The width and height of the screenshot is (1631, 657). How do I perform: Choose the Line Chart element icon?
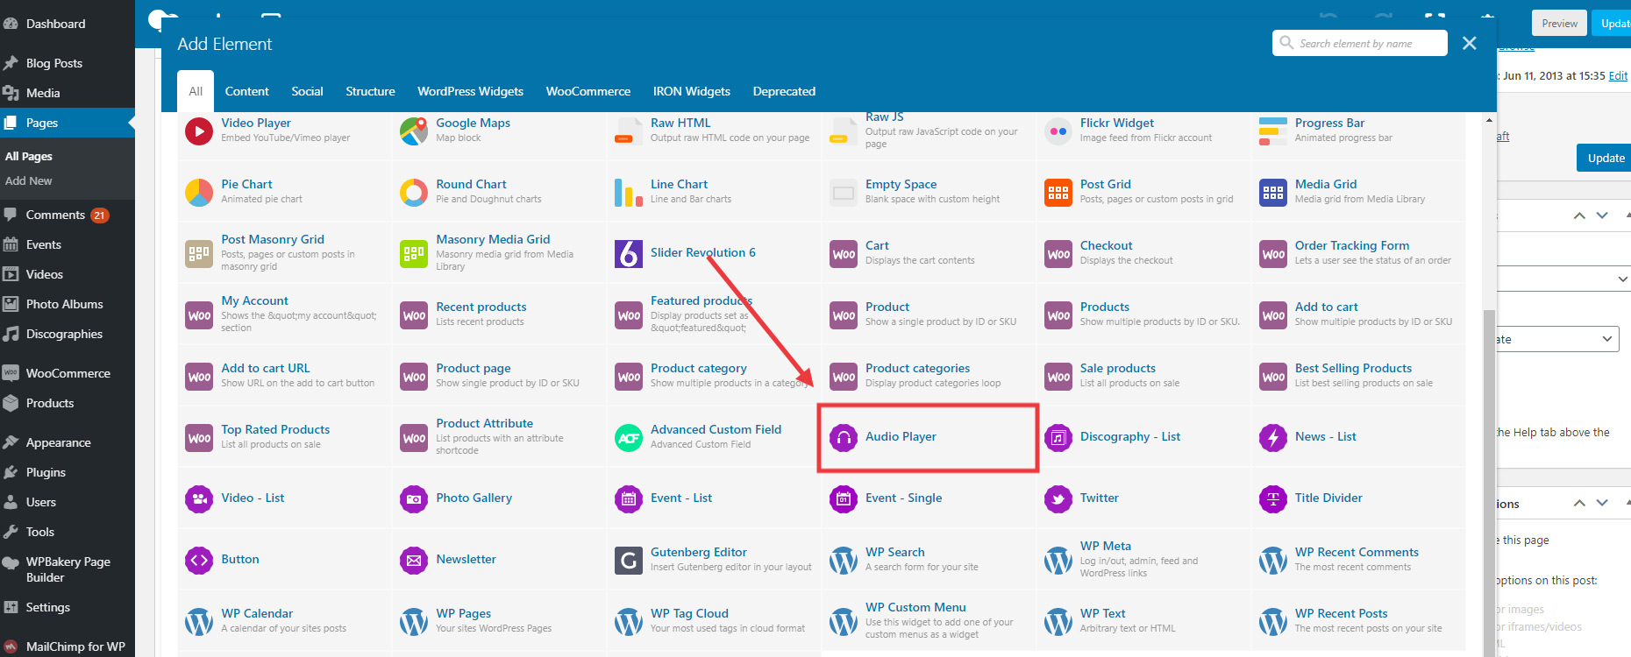(629, 193)
